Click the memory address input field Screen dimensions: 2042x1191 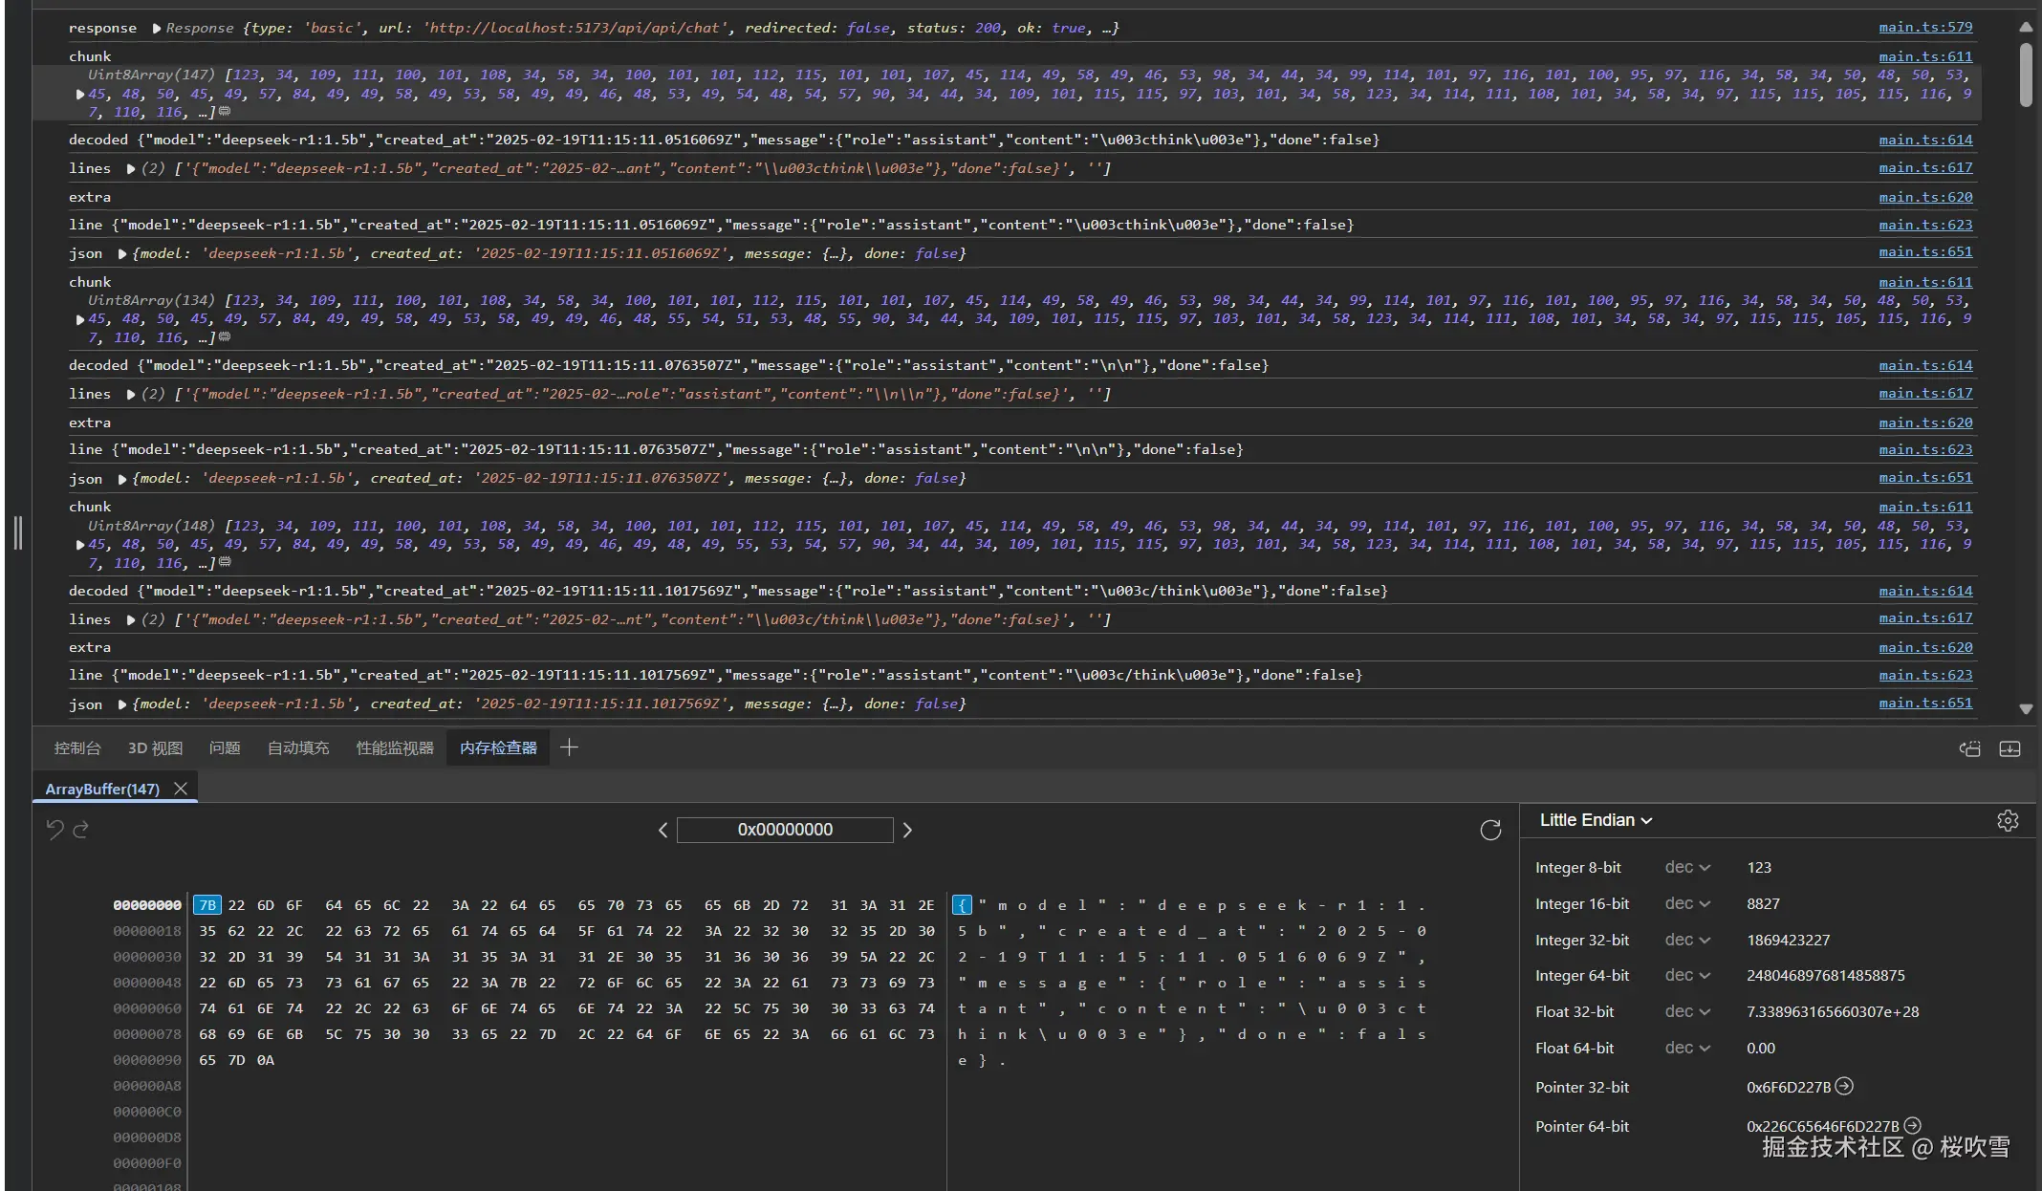(x=784, y=830)
